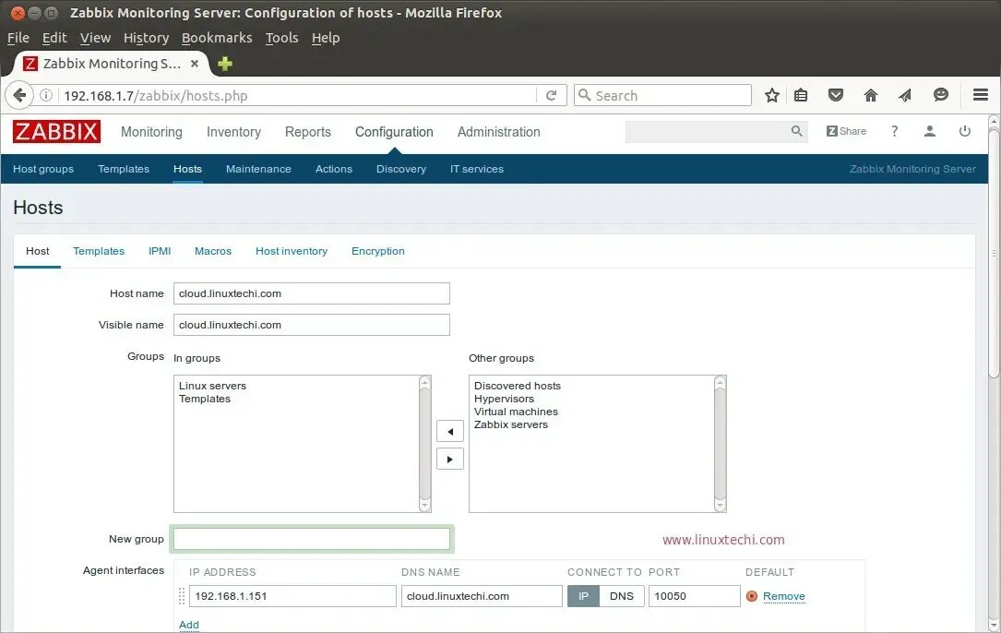
Task: Move group left with arrow button
Action: 450,432
